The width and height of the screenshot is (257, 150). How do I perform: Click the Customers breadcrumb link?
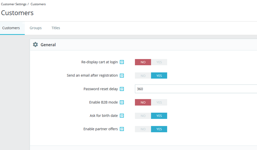coord(38,4)
